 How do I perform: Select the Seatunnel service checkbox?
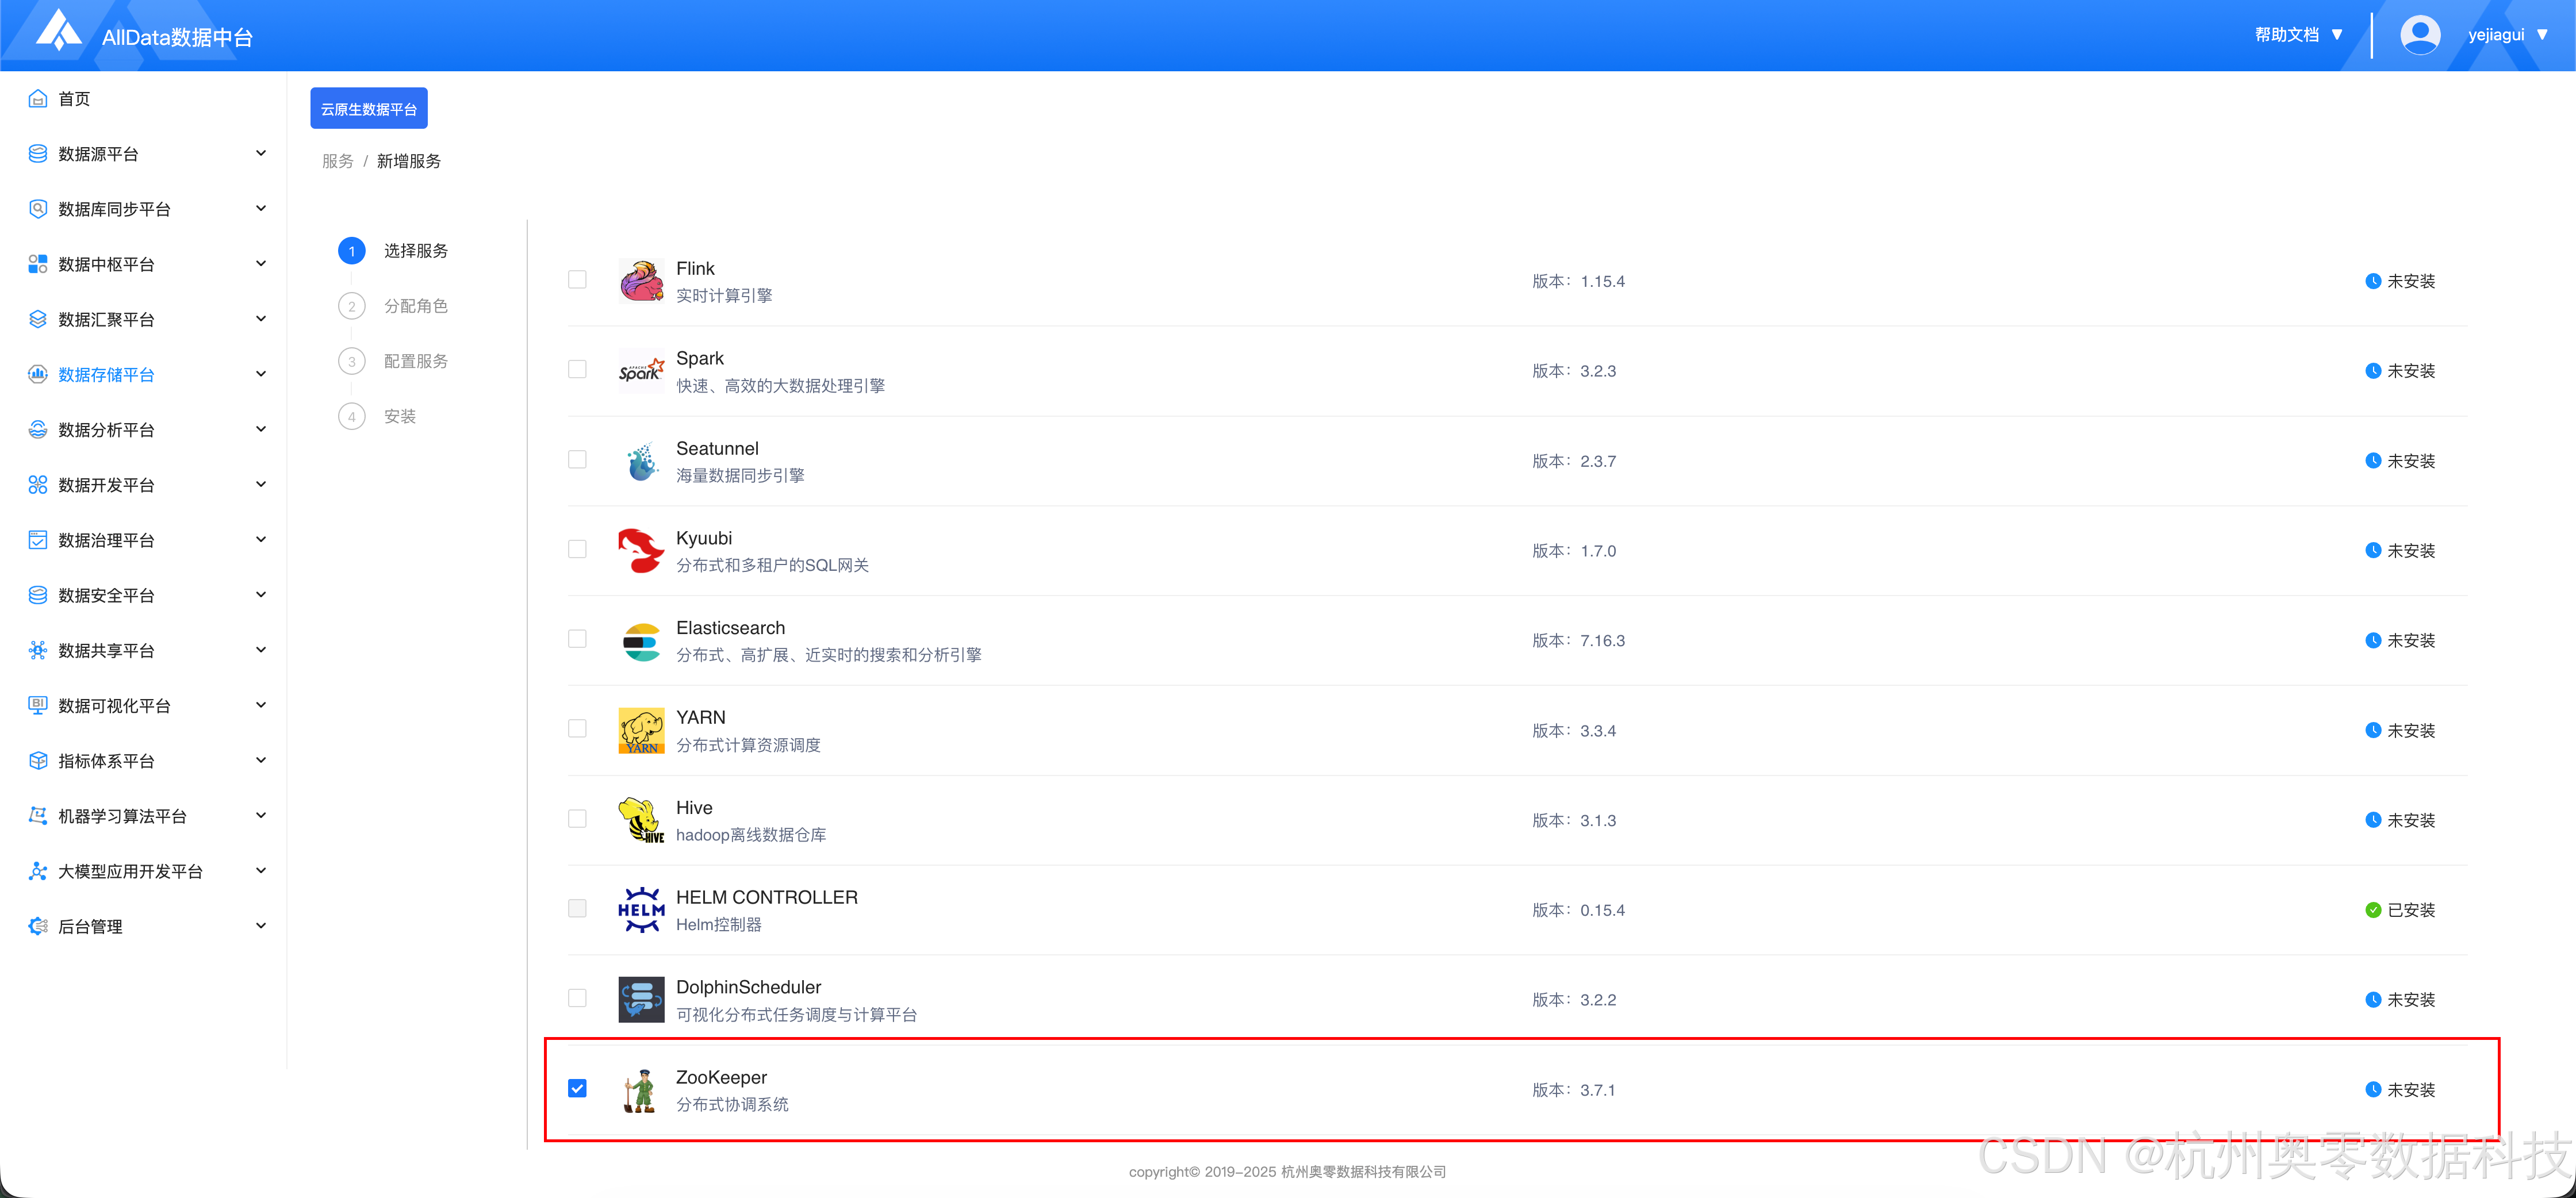coord(577,460)
